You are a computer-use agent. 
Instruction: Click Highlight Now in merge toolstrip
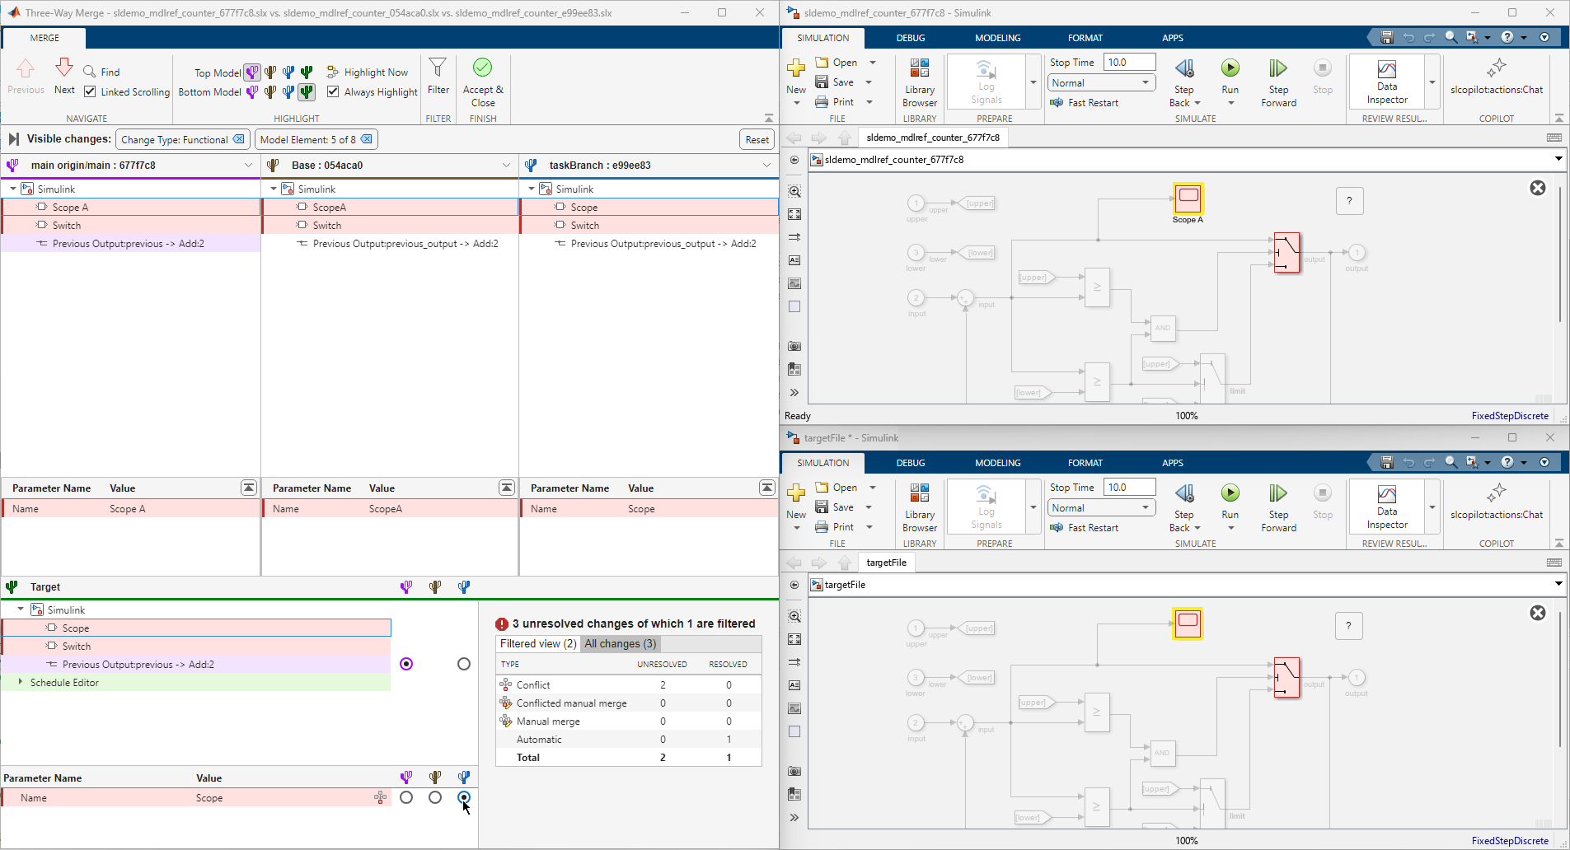(368, 72)
